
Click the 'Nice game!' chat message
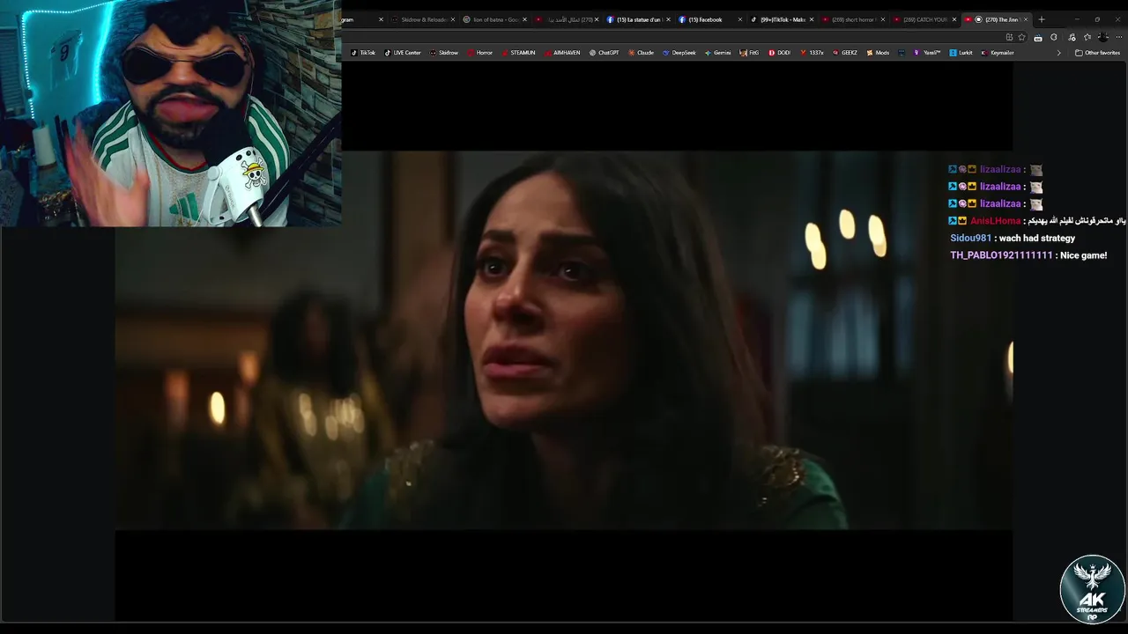(1084, 255)
